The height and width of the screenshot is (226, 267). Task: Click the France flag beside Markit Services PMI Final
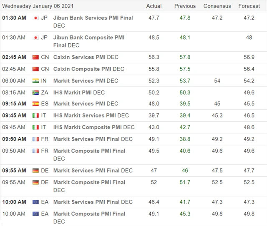[35, 139]
